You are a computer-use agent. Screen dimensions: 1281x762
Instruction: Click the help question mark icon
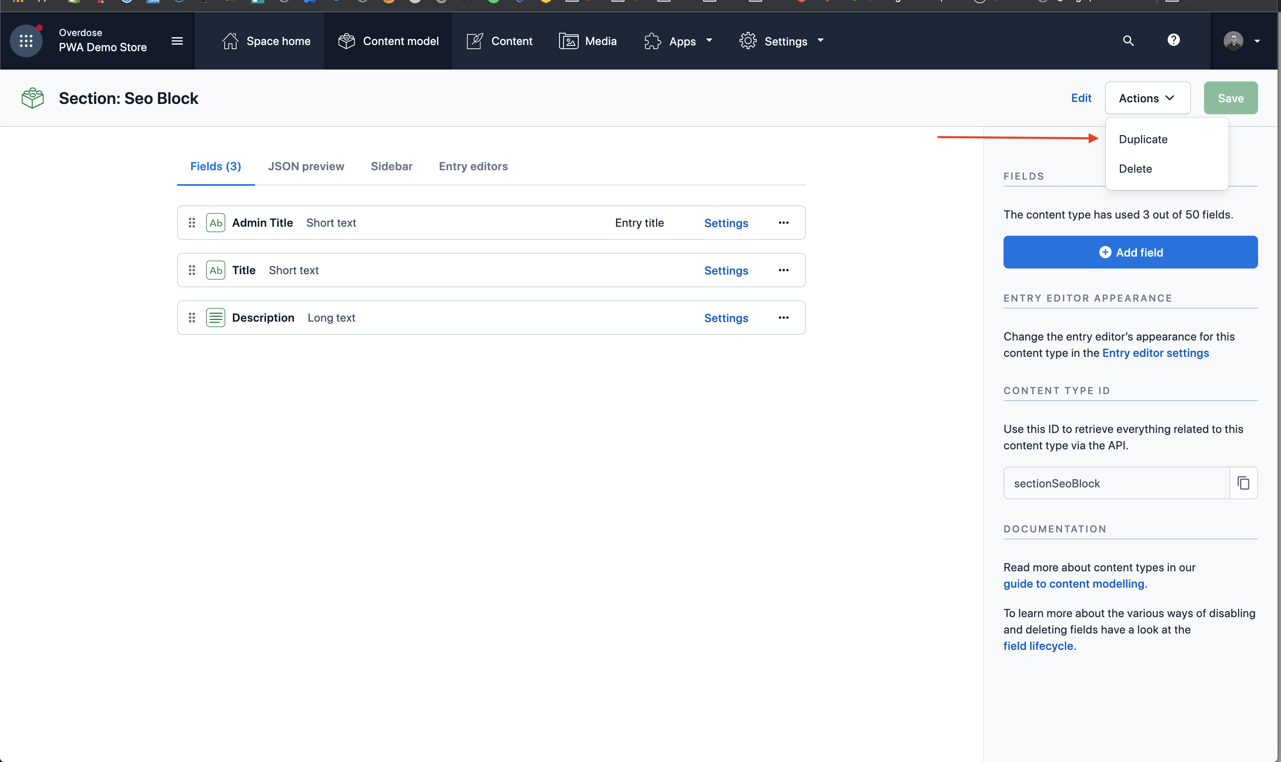pos(1173,41)
